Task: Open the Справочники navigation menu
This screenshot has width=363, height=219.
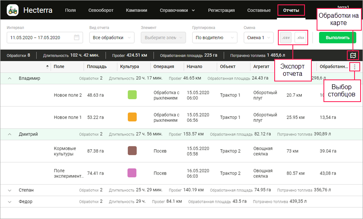Action: [177, 10]
